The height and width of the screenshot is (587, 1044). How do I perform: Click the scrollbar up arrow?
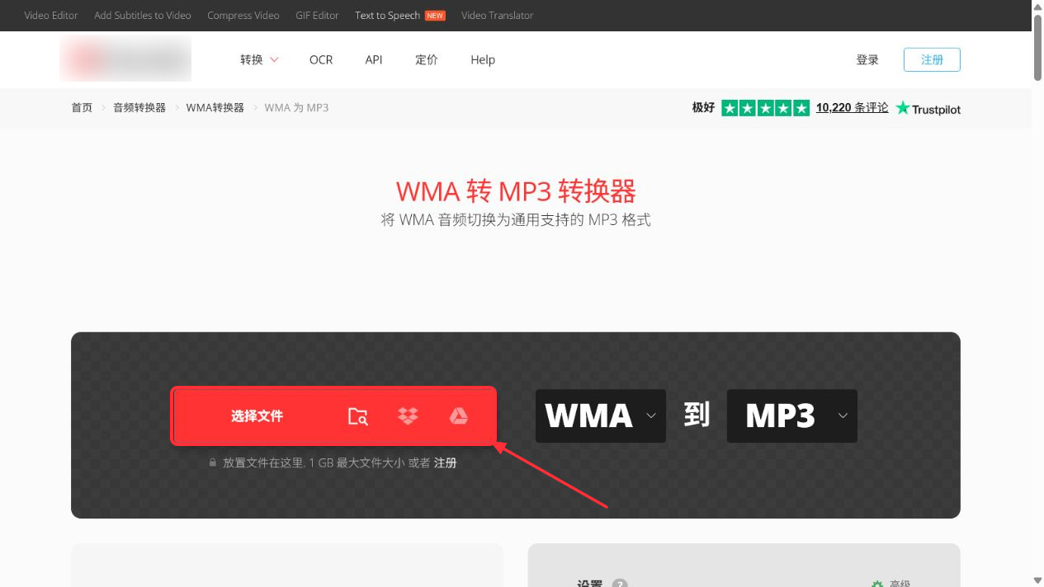point(1037,6)
